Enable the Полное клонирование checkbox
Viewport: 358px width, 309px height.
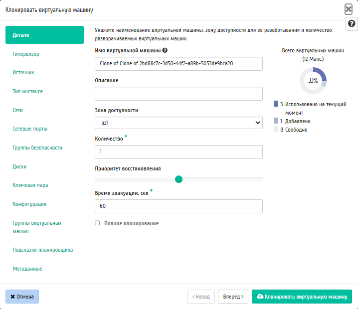[x=97, y=223]
